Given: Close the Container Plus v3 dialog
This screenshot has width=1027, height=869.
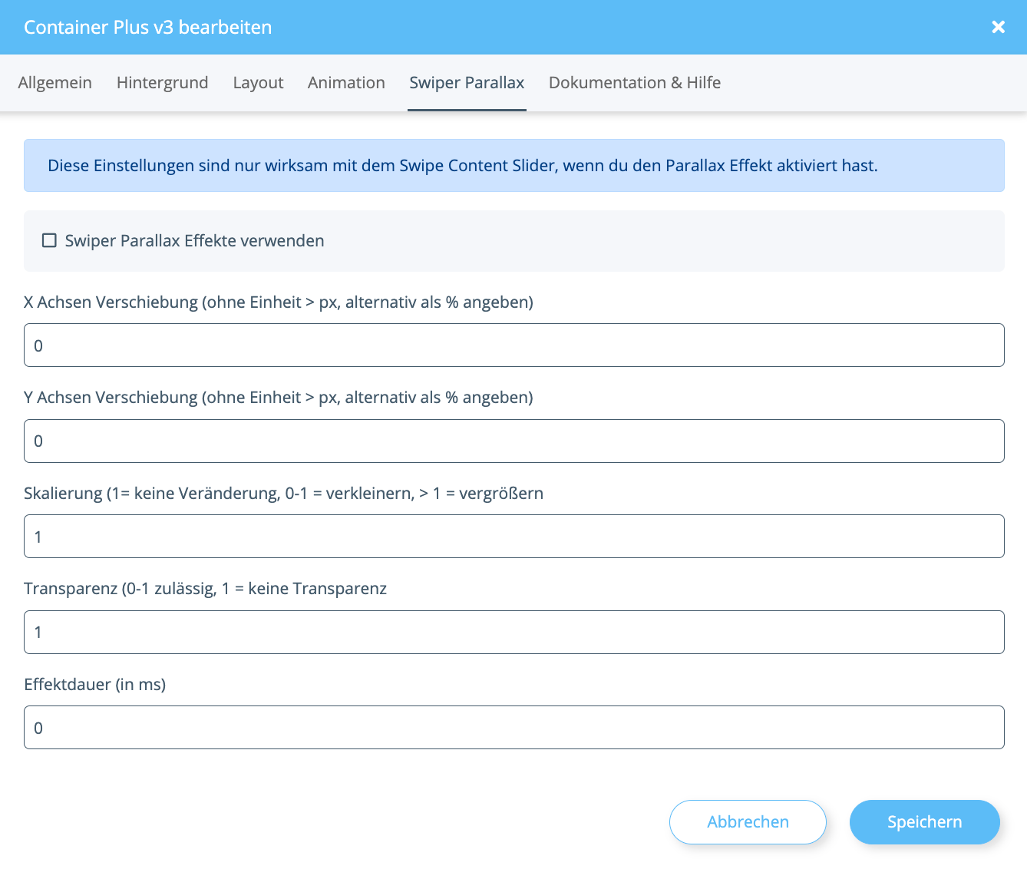Looking at the screenshot, I should pos(998,27).
